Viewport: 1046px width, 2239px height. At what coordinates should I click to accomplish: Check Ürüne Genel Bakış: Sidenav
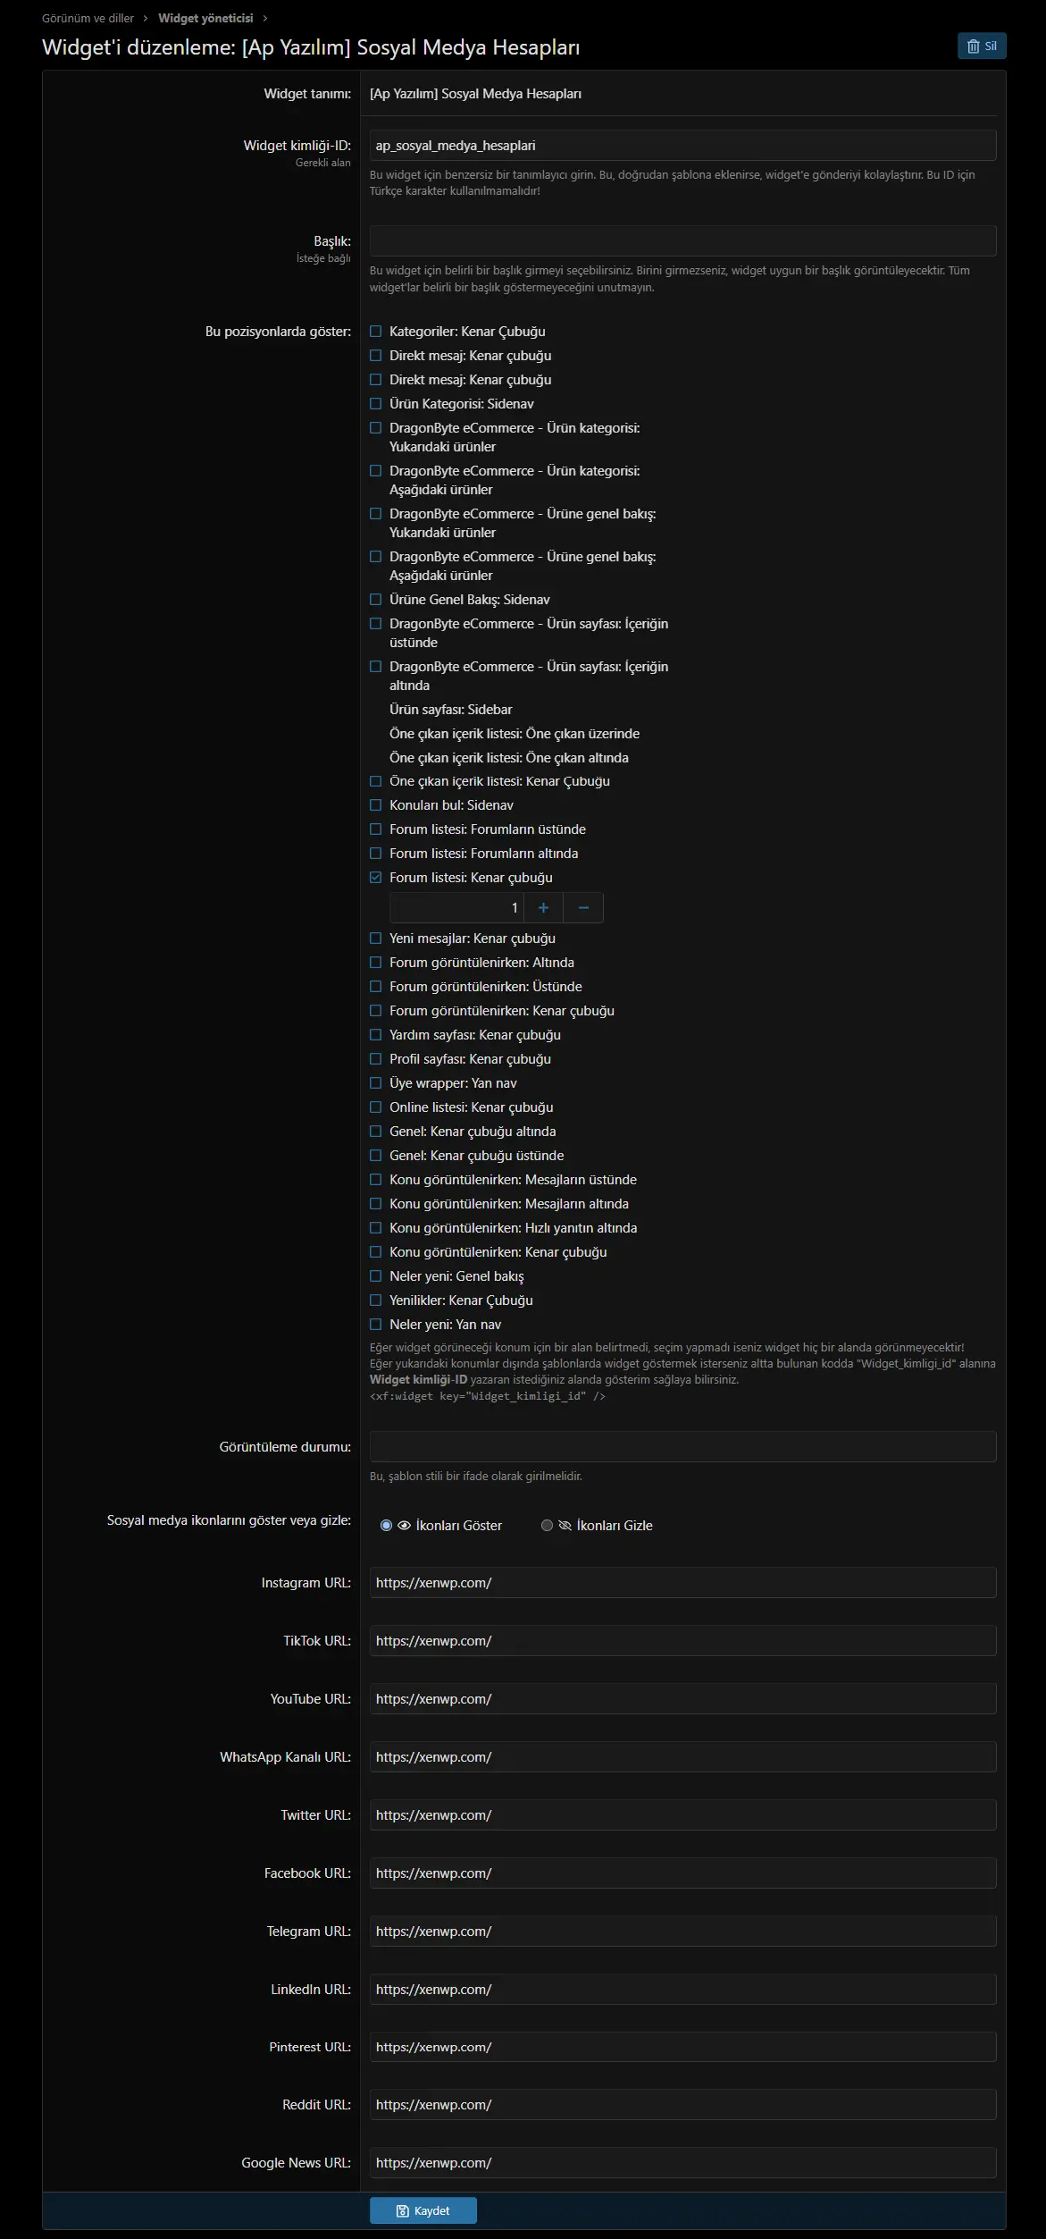pos(376,600)
